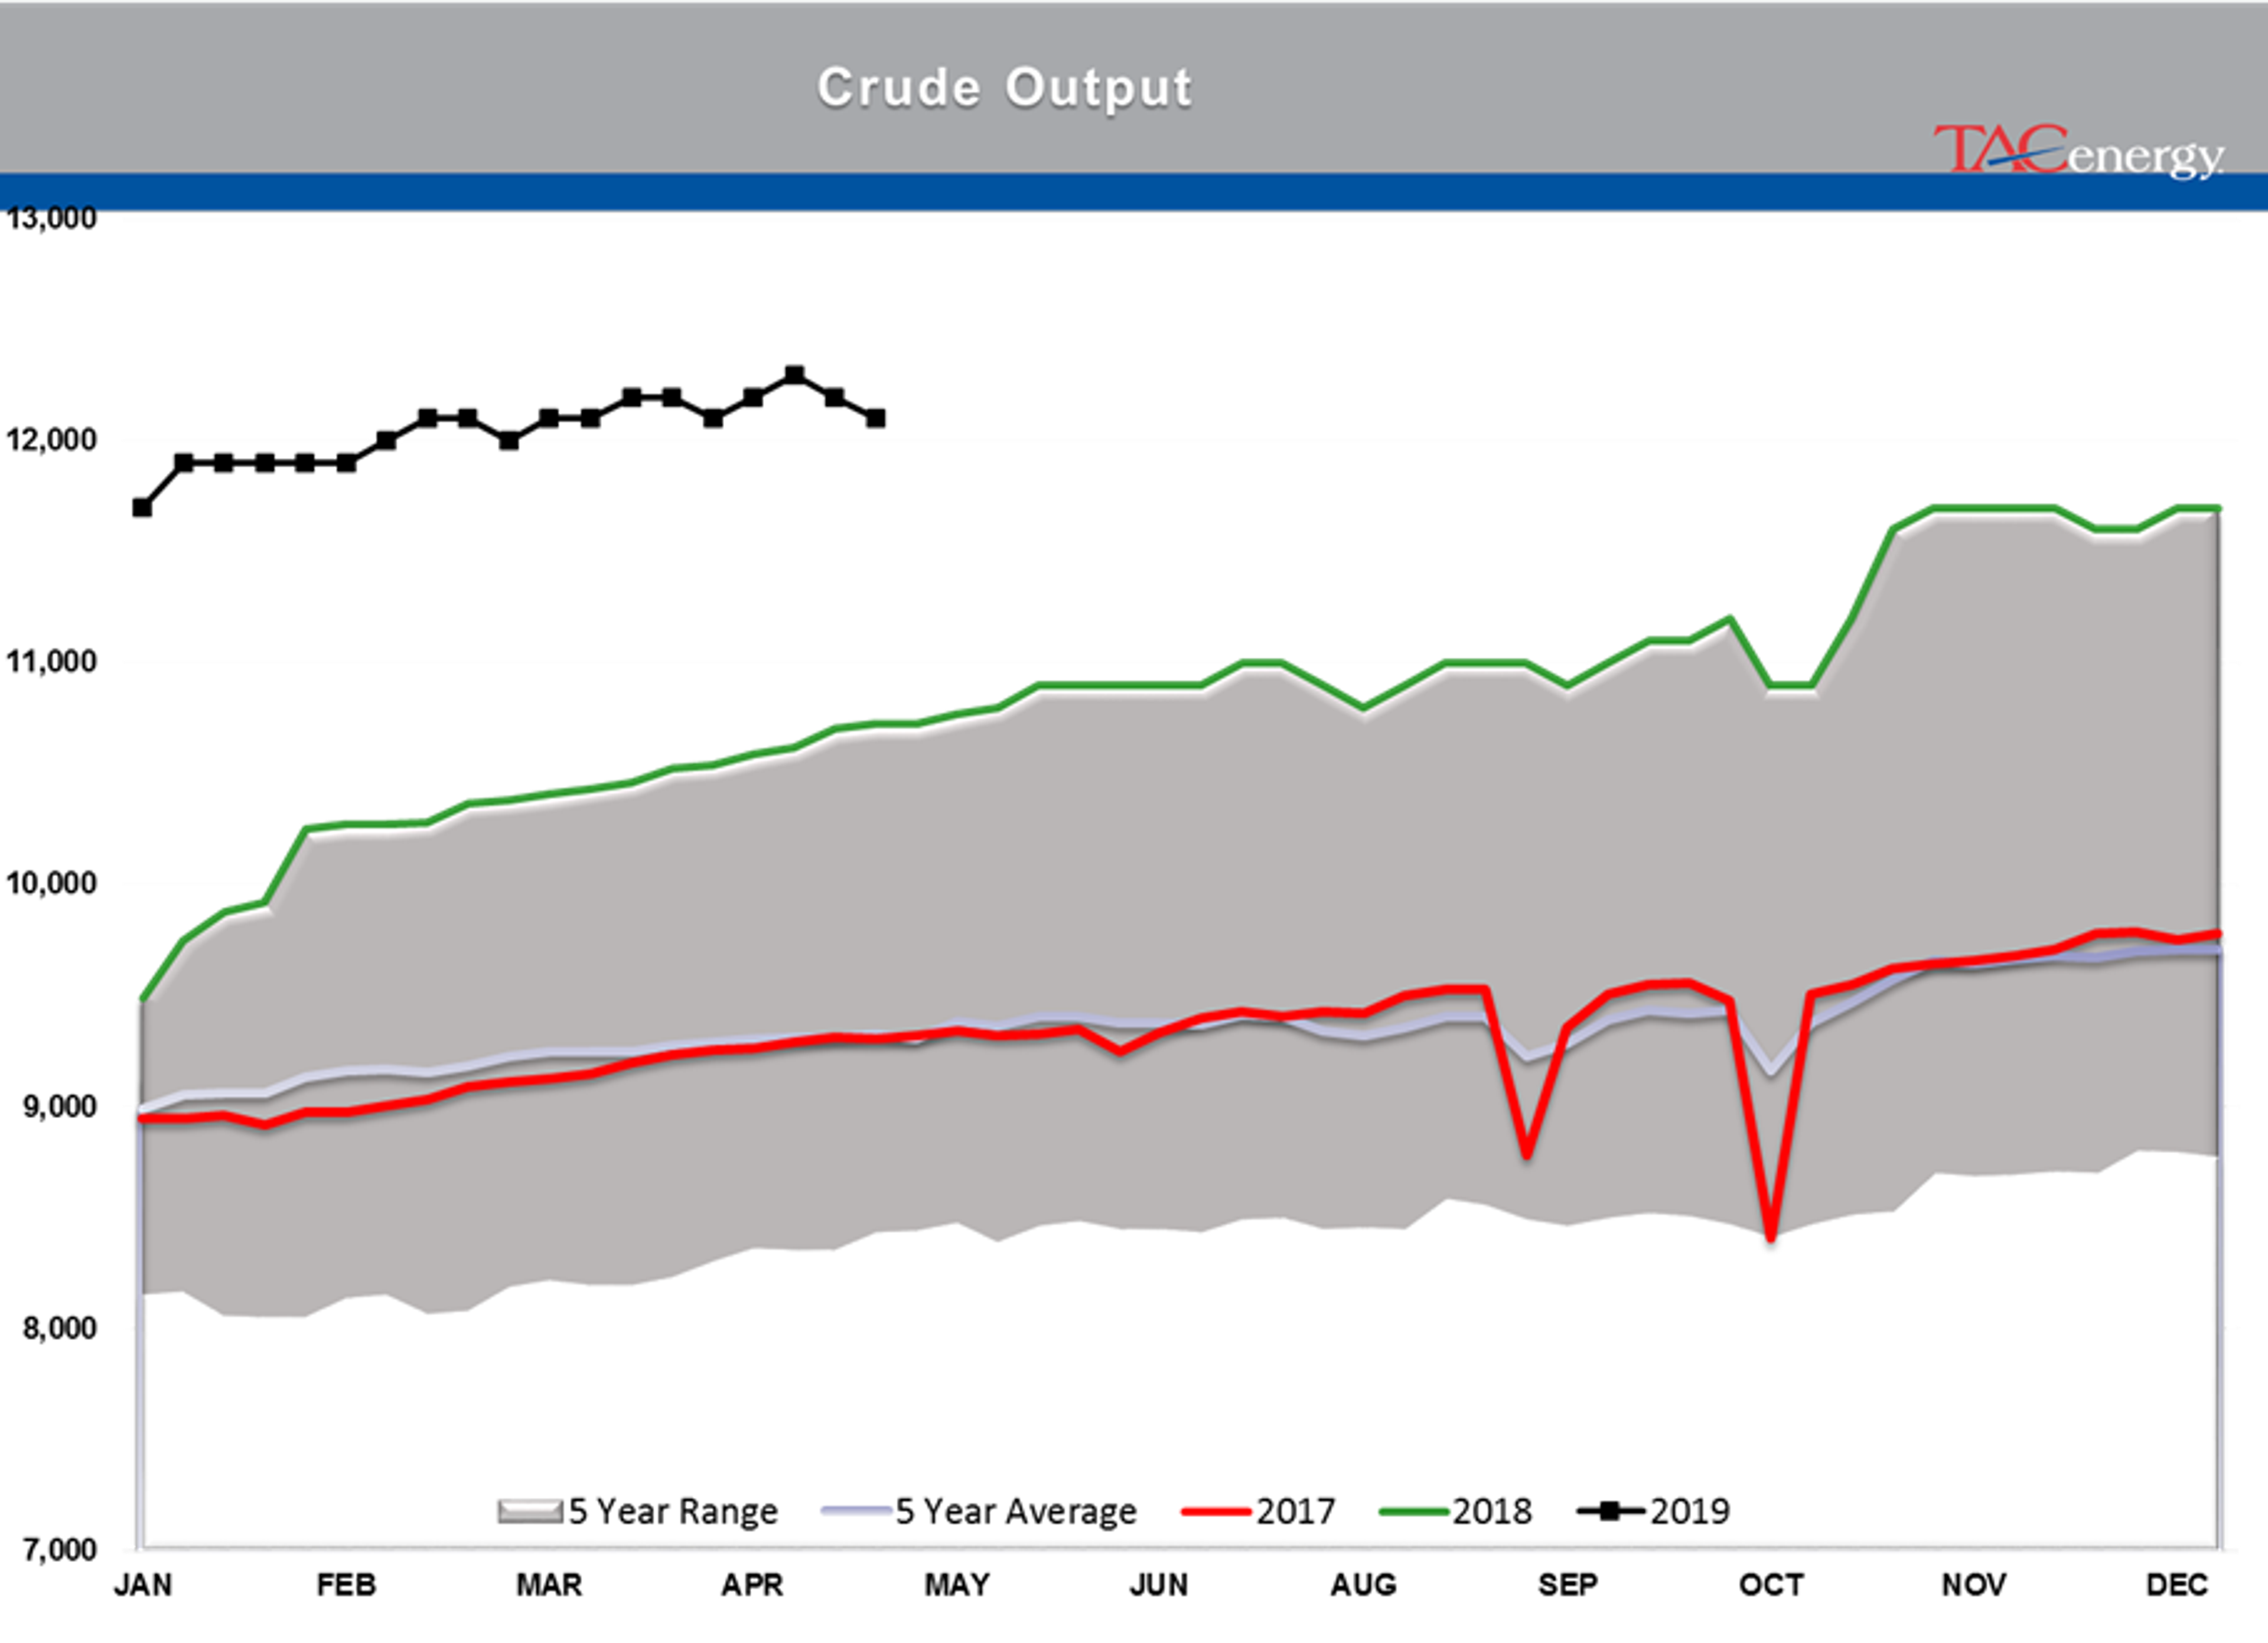The height and width of the screenshot is (1643, 2268).
Task: Select the '5 Year Range' legend swatch
Action: tap(530, 1511)
